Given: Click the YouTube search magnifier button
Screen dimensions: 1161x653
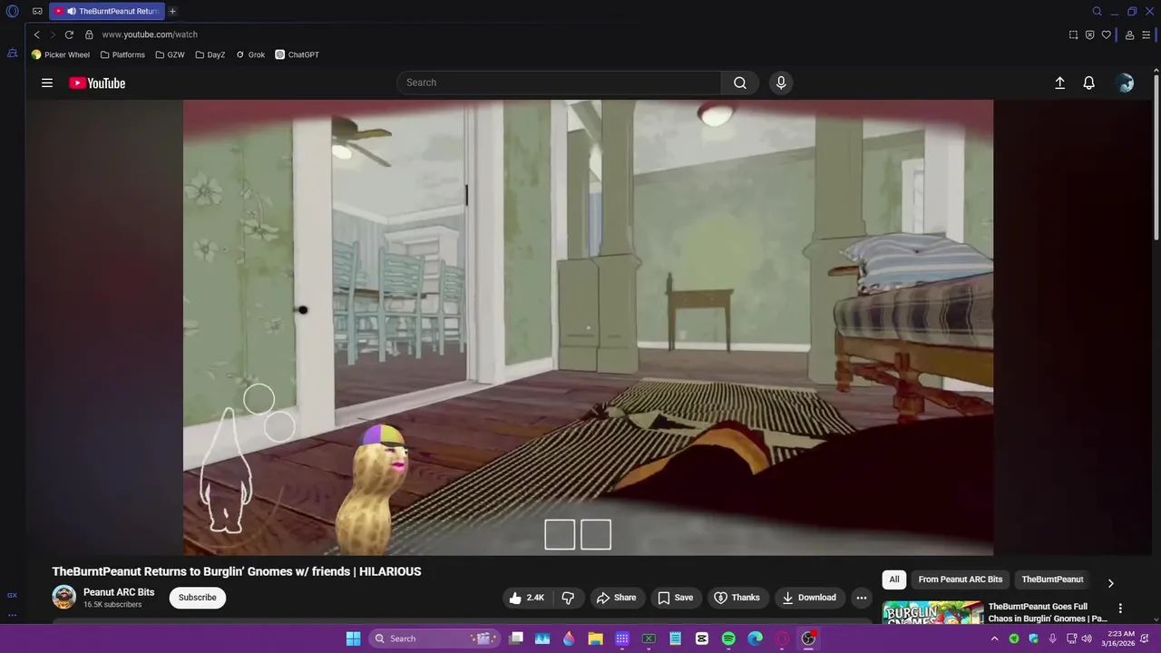Looking at the screenshot, I should pos(740,83).
